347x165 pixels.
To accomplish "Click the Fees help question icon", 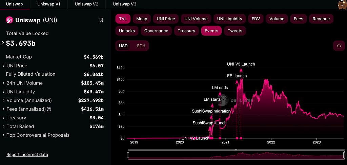I will [49, 109].
